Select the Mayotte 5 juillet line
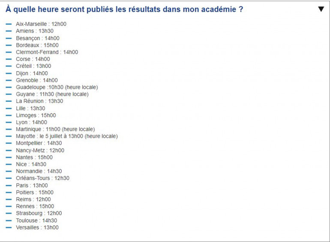This screenshot has height=242, width=330. [x=67, y=136]
